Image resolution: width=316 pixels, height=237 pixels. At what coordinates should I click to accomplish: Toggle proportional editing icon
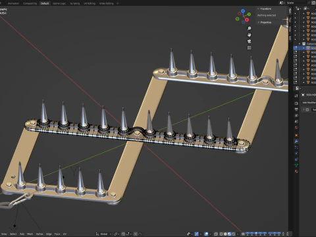(136, 234)
